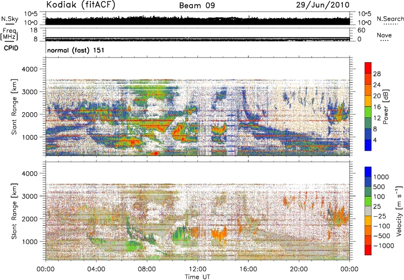This screenshot has height=280, width=404.
Task: Pick the gray -25 to 25 velocity swatch
Action: tap(368, 211)
